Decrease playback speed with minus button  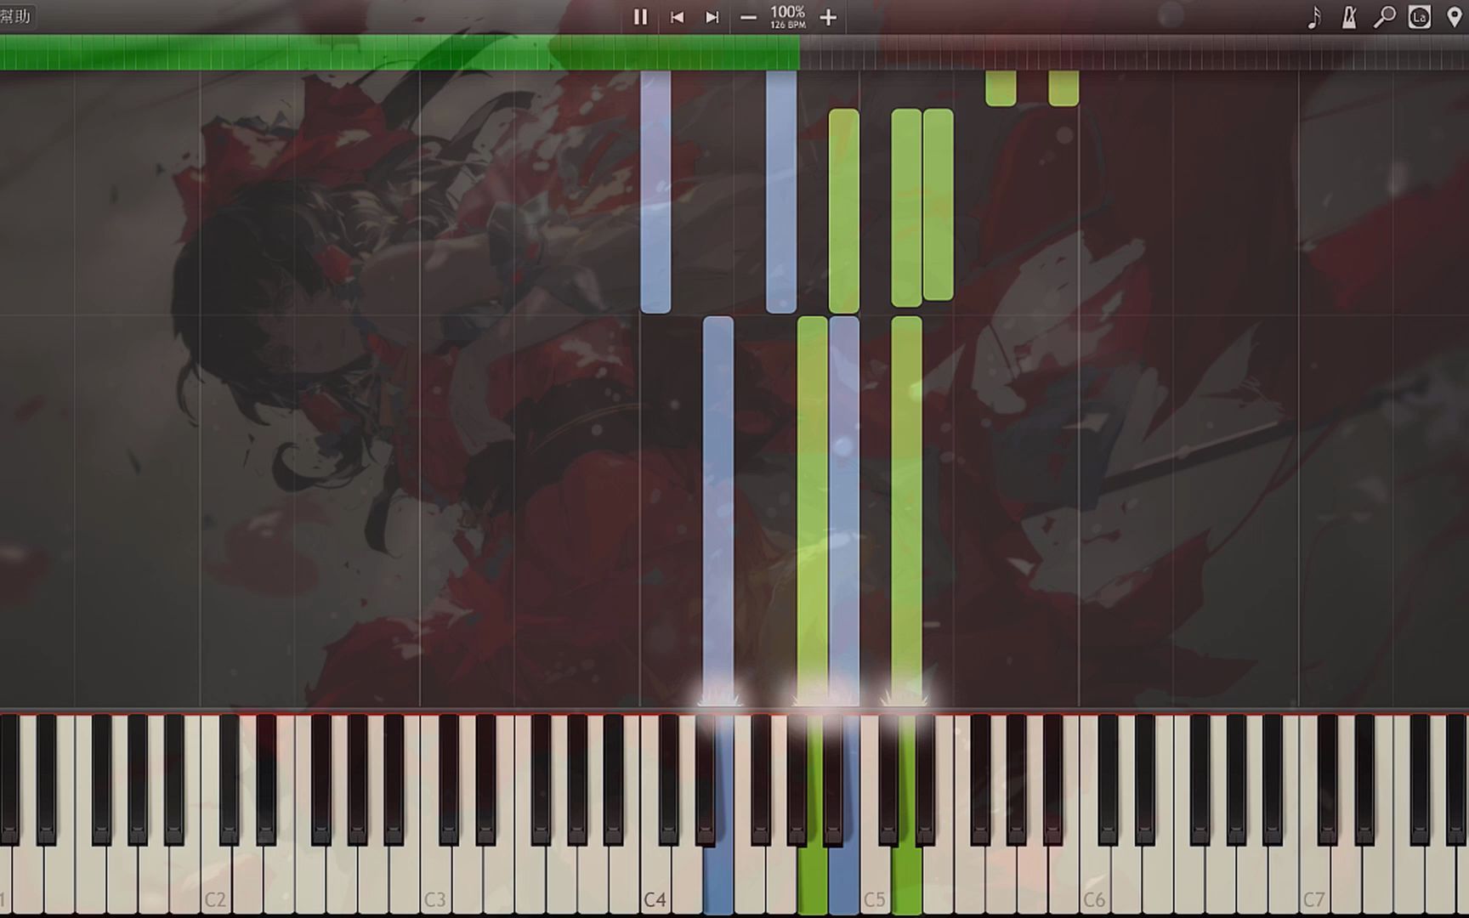pos(748,17)
